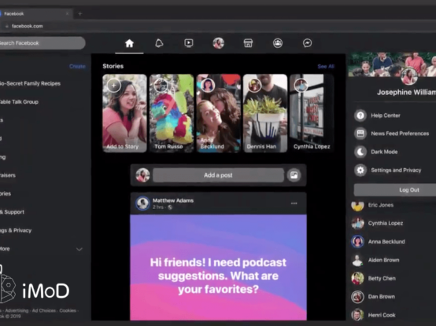Viewport: 436px width, 326px height.
Task: Click Matthew Adams name on post
Action: [x=173, y=200]
